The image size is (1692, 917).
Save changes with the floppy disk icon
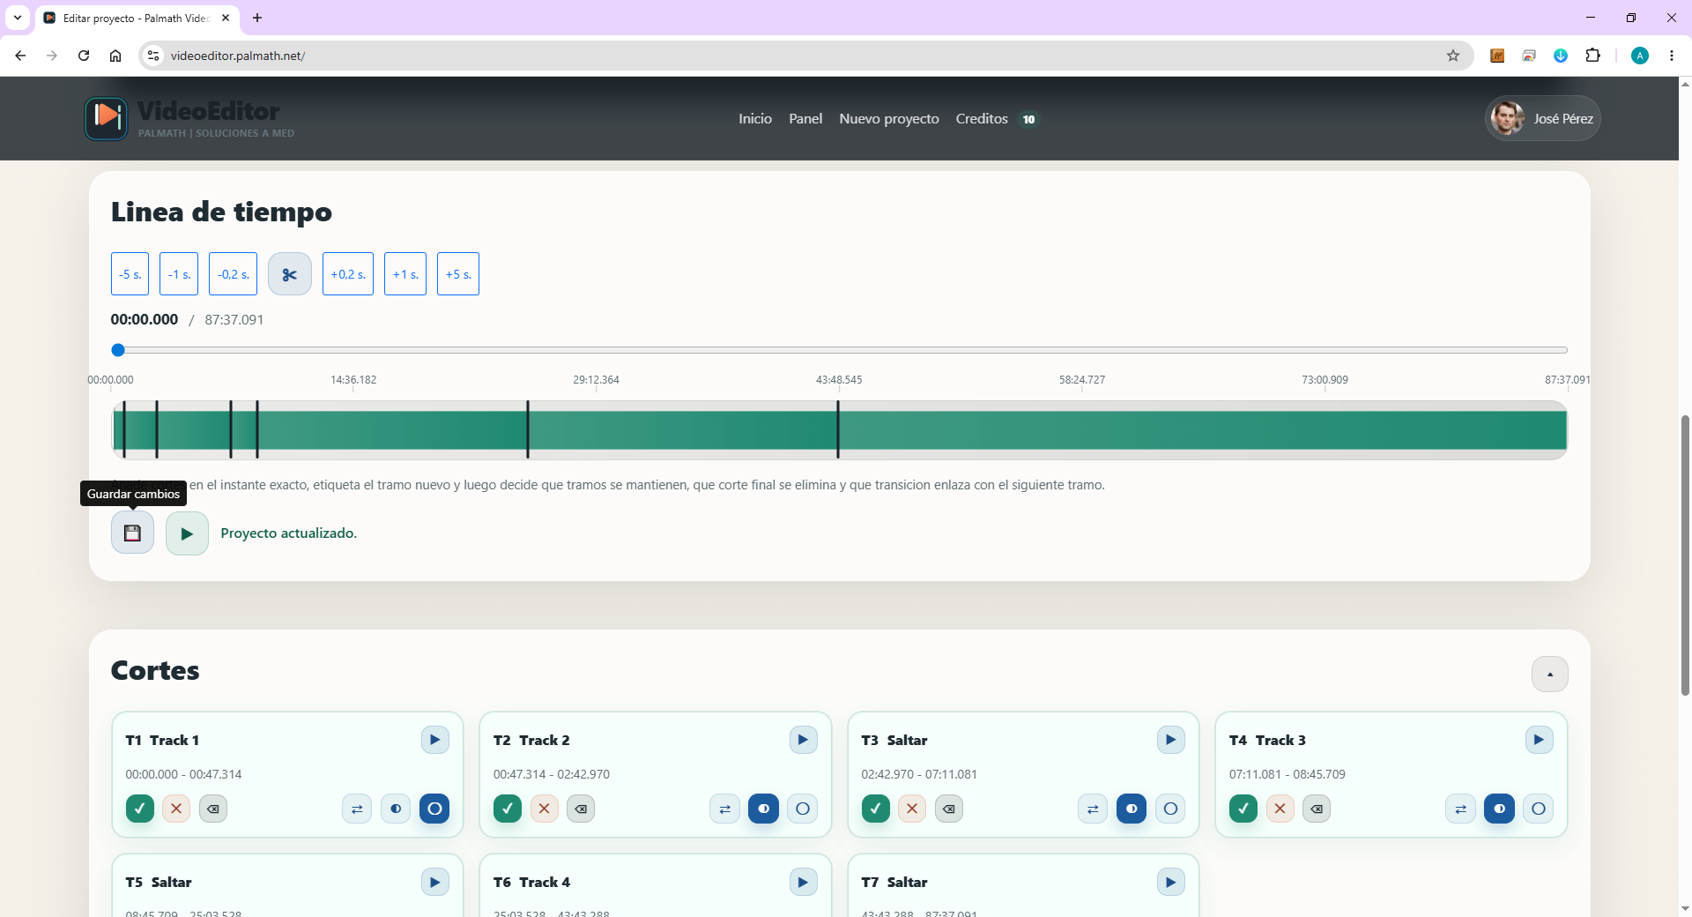132,533
